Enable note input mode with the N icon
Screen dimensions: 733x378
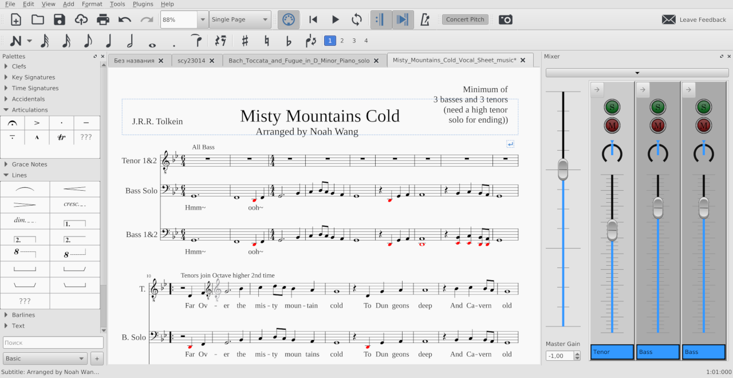pos(15,41)
